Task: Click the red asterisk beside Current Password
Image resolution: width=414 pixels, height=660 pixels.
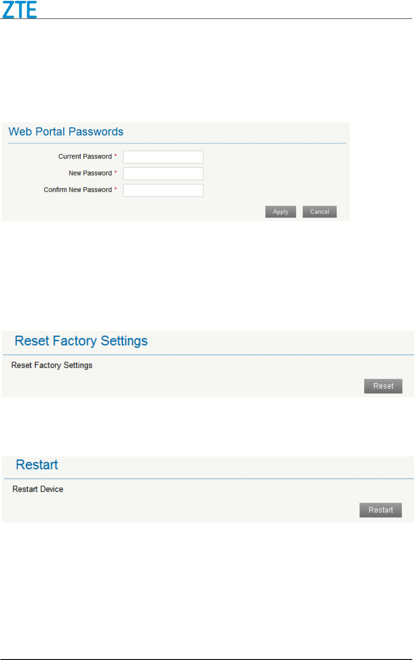Action: pyautogui.click(x=116, y=156)
